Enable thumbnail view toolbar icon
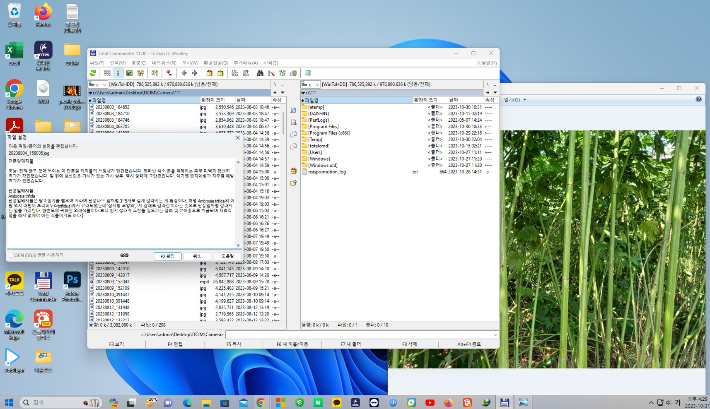 129,73
